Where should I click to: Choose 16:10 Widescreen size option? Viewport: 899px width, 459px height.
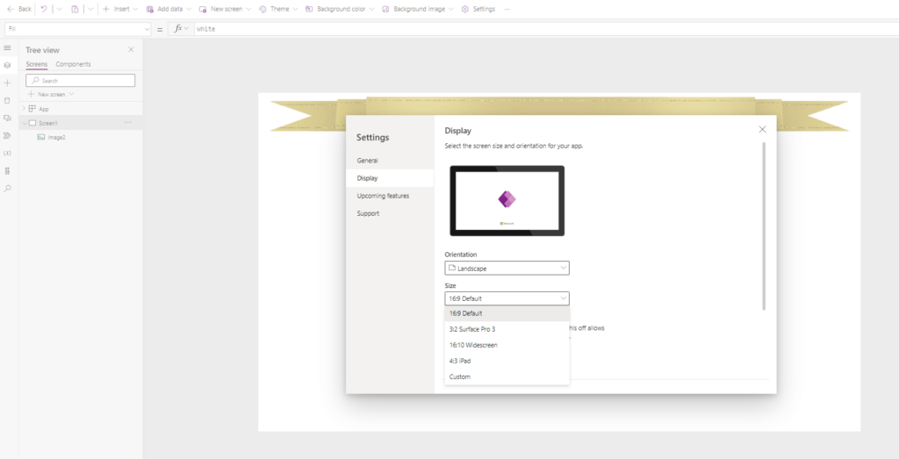[x=507, y=345]
